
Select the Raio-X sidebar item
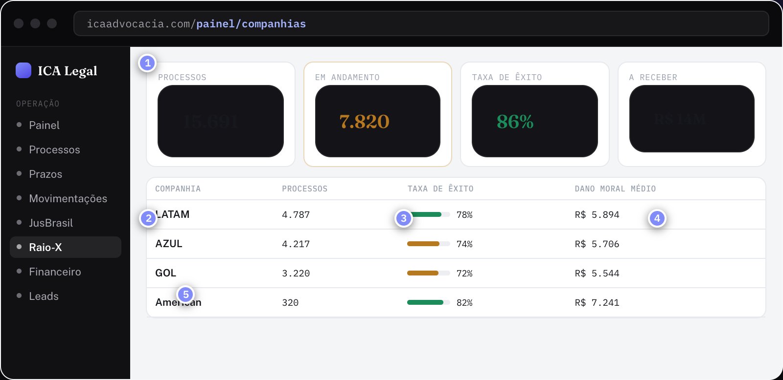click(66, 247)
